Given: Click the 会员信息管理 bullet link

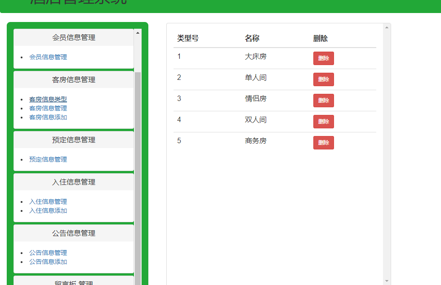Looking at the screenshot, I should 48,57.
